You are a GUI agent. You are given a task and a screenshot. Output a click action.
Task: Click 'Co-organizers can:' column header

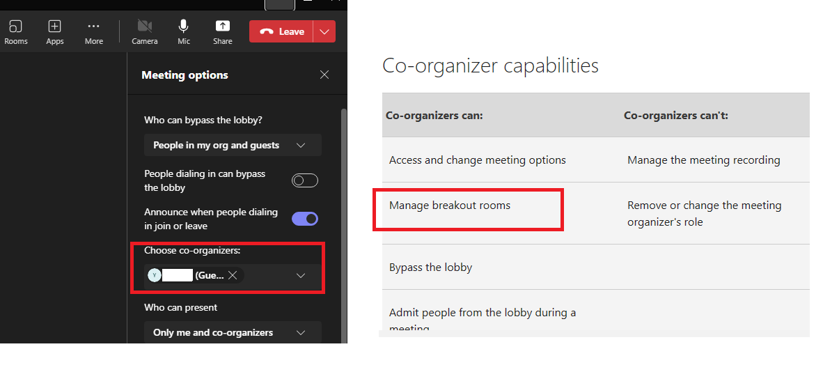click(434, 115)
